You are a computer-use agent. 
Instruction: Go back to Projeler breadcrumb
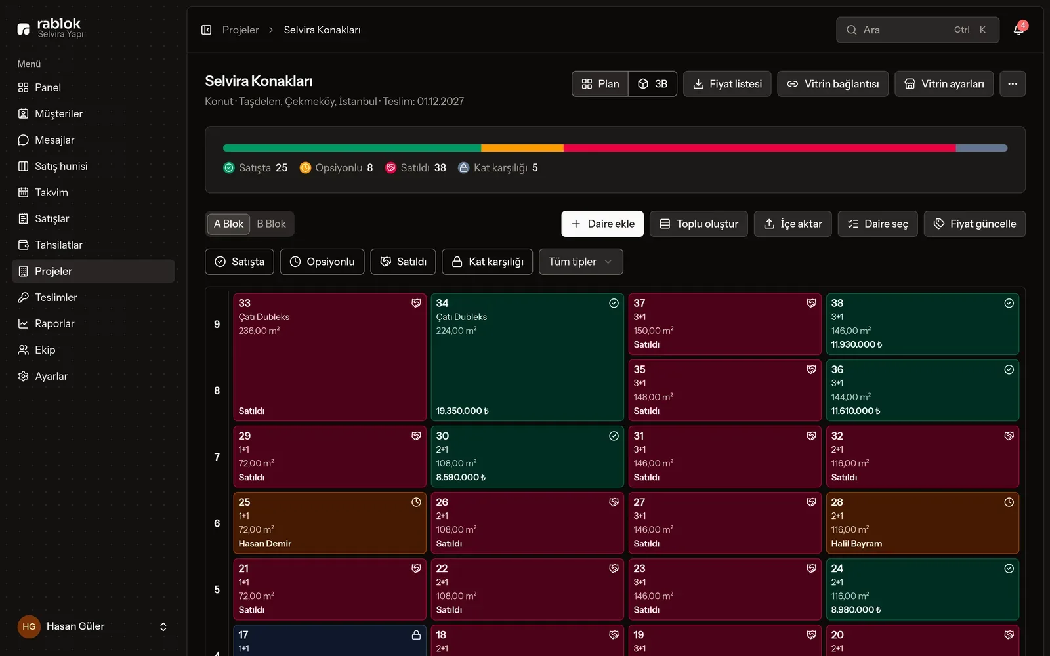pos(240,30)
